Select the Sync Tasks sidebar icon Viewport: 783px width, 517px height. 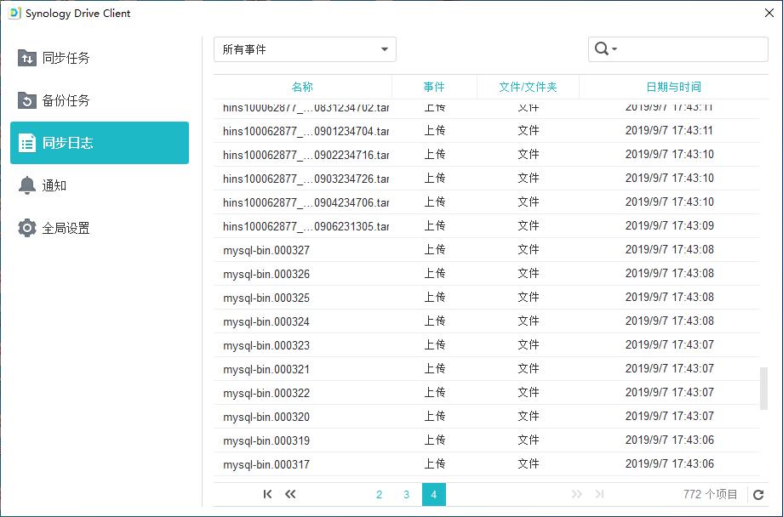[28, 58]
